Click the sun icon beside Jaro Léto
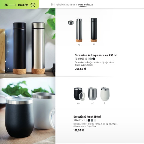 coord(33,5)
